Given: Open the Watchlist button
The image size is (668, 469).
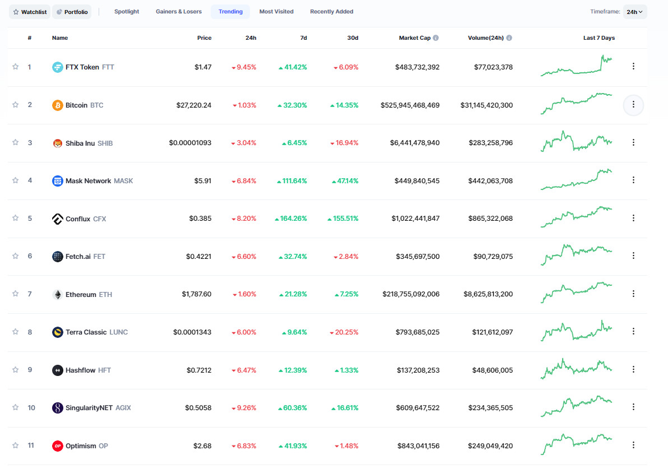Looking at the screenshot, I should tap(30, 12).
